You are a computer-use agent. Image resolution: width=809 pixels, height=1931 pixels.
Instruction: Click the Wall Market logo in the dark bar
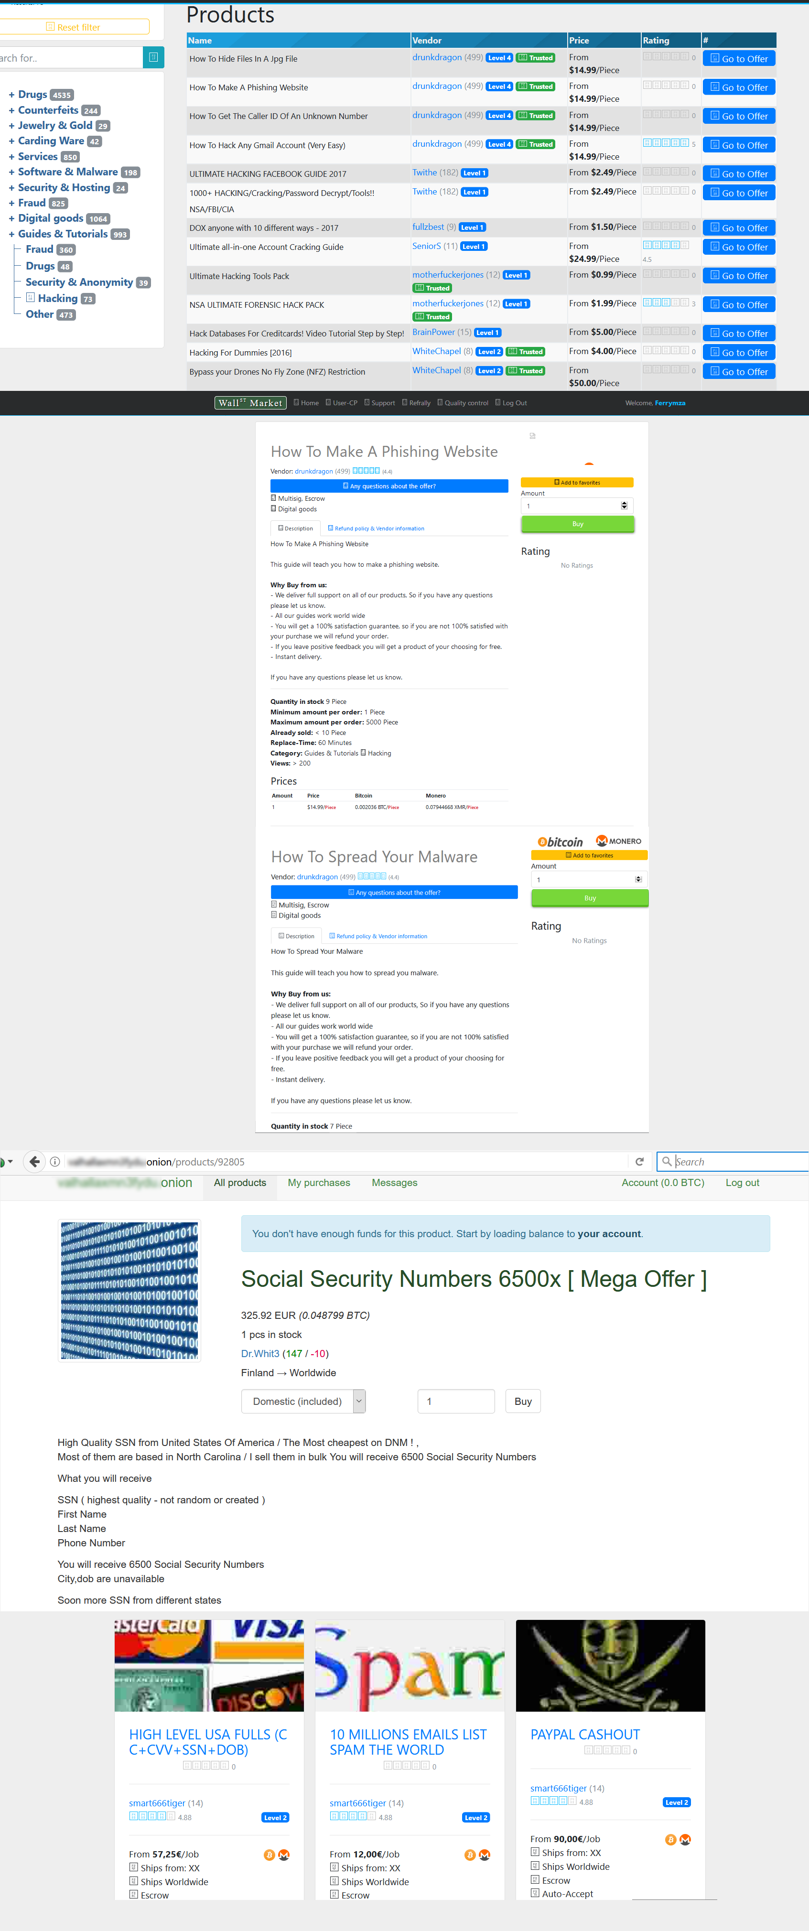point(250,402)
